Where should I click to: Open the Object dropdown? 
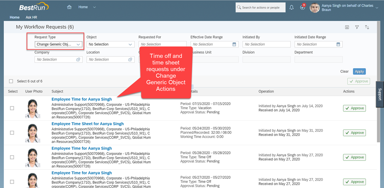point(110,44)
